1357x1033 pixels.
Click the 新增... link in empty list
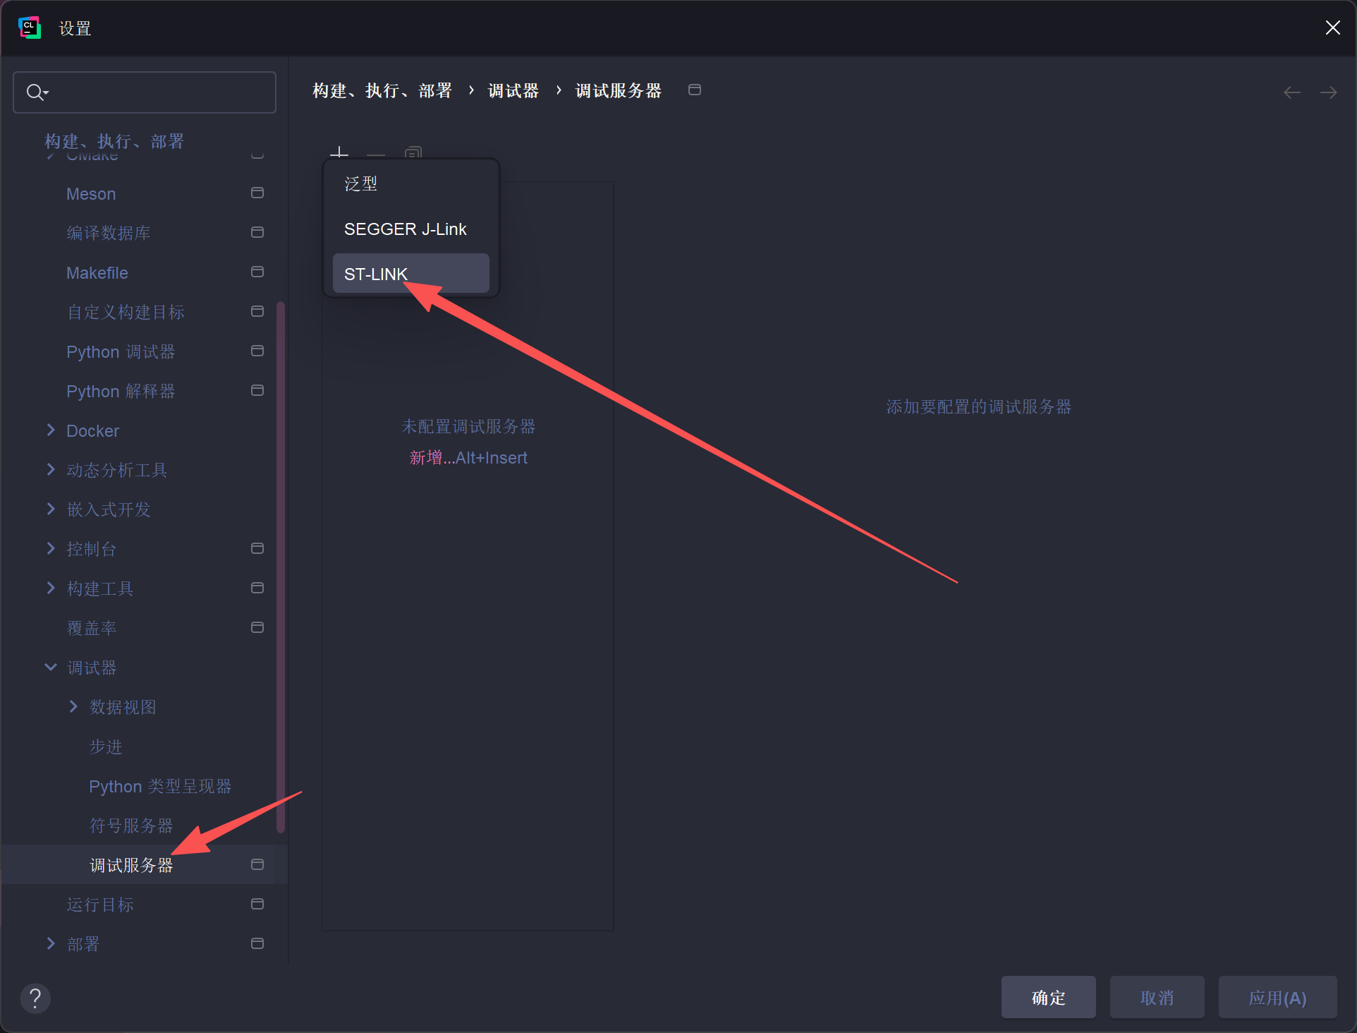coord(432,458)
